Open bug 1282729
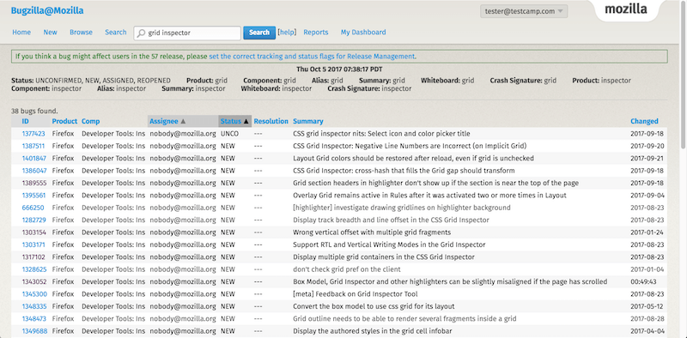Image resolution: width=687 pixels, height=338 pixels. coord(34,220)
